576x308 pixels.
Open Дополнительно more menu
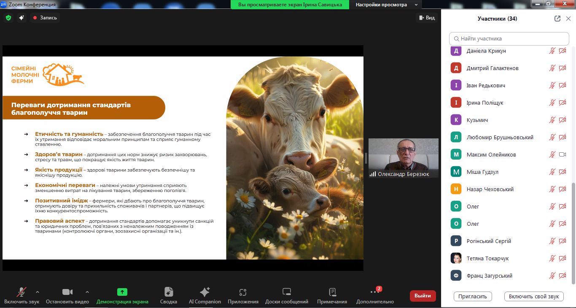375,292
